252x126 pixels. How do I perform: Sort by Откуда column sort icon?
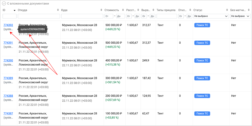(58, 10)
